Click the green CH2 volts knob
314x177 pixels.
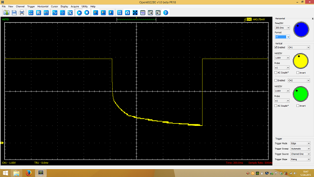click(300, 94)
